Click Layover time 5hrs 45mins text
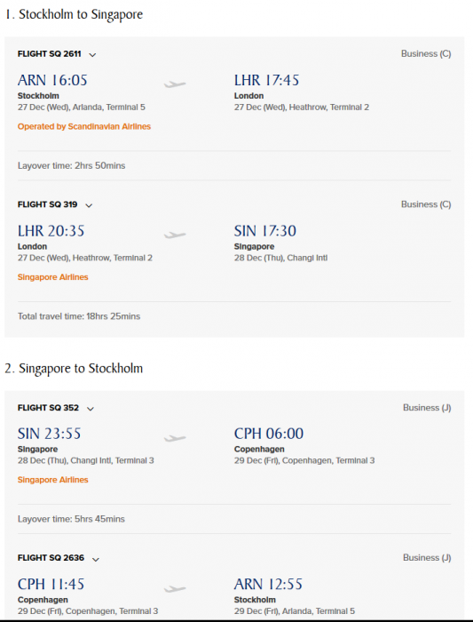This screenshot has width=473, height=622. pos(71,519)
